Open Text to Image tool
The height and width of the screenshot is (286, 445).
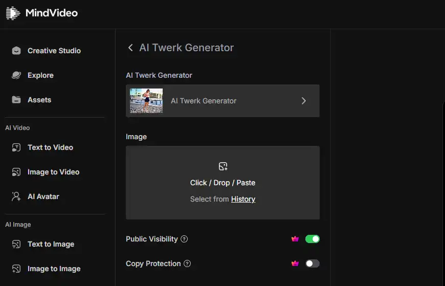pos(51,244)
